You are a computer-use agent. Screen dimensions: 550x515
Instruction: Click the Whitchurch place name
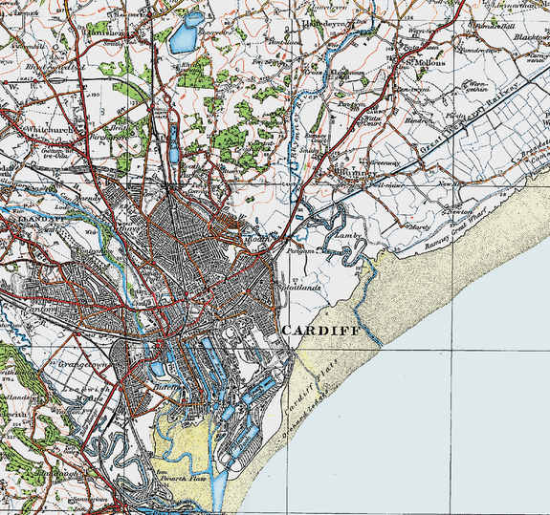pos(50,129)
